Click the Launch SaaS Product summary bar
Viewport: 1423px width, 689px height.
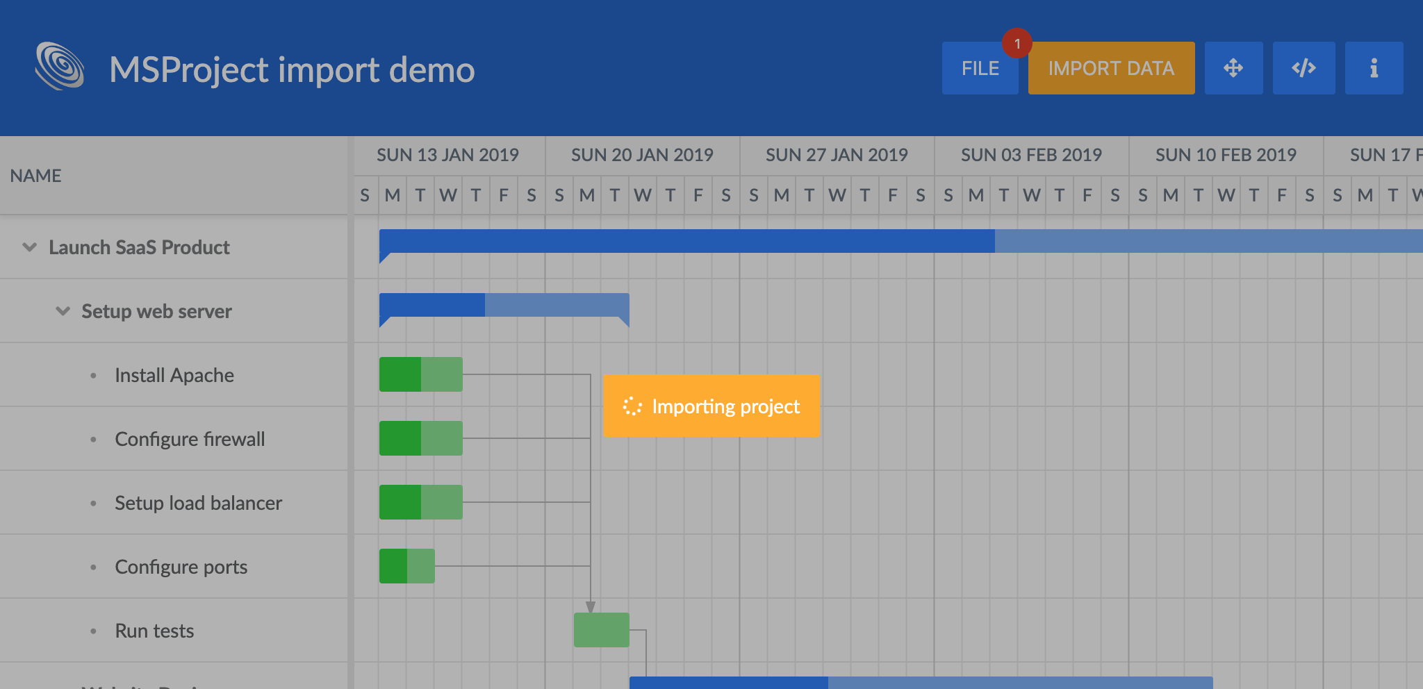[900, 241]
